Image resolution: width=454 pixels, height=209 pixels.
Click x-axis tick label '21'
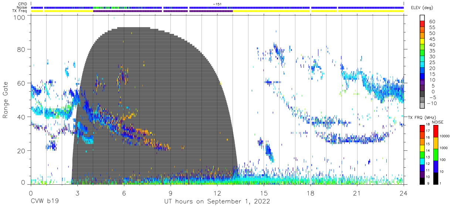[x=357, y=193]
